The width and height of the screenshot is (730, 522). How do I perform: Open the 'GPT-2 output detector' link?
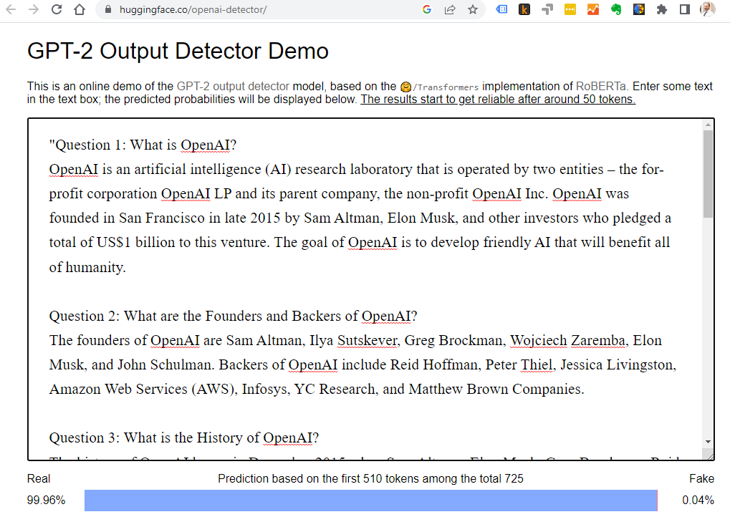(x=233, y=86)
